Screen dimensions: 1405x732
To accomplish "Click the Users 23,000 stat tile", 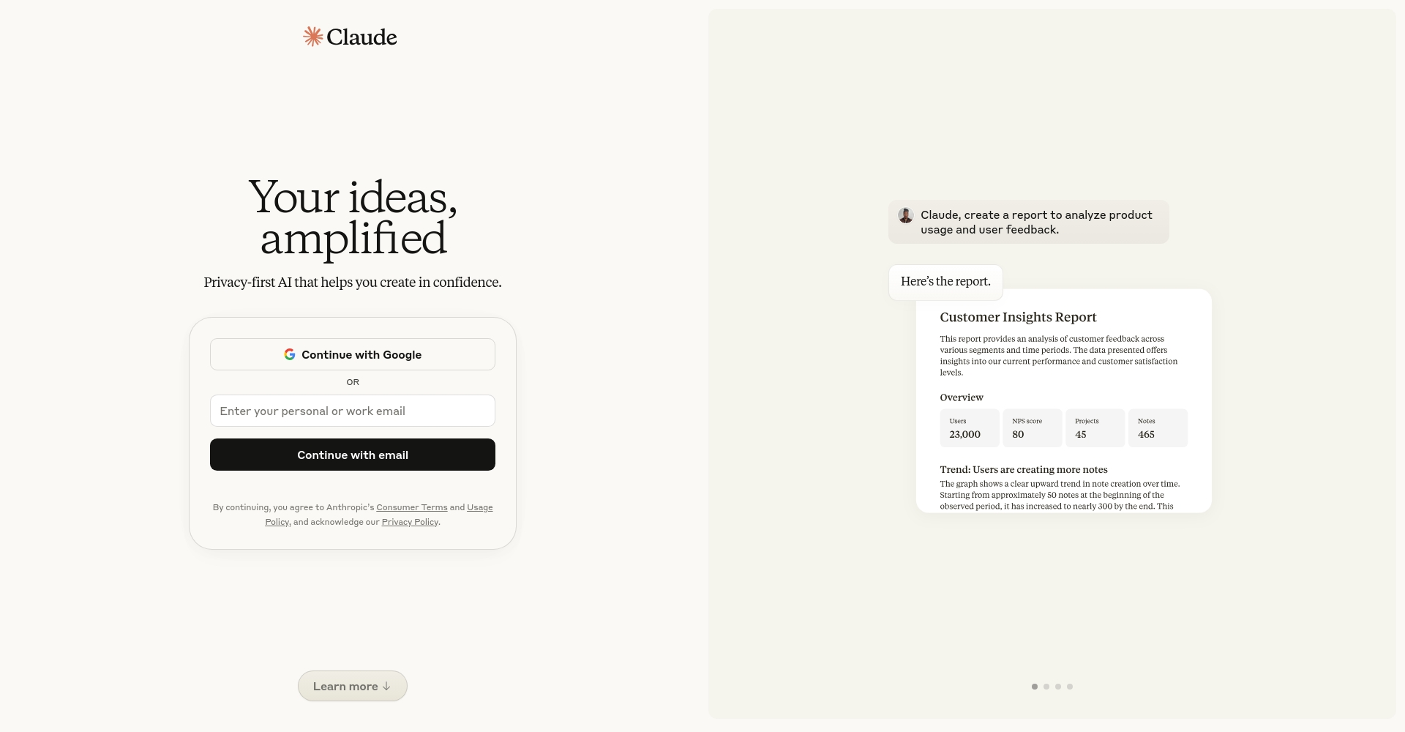I will [x=970, y=428].
